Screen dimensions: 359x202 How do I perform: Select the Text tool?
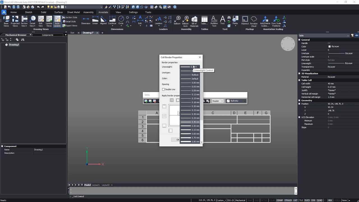222,20
